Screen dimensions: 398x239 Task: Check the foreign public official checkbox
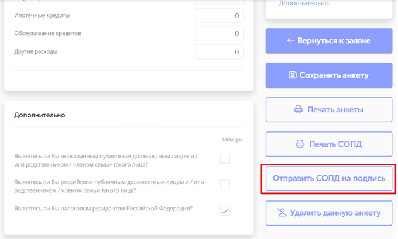coord(225,159)
